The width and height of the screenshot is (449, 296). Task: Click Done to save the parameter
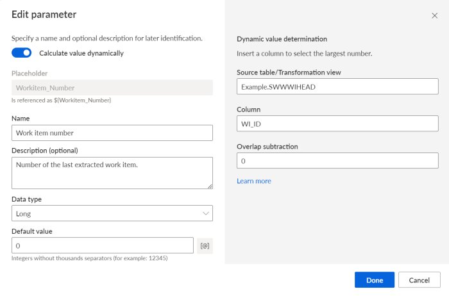tap(374, 280)
